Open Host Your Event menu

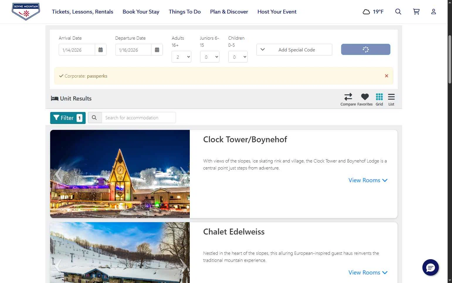[x=277, y=12]
